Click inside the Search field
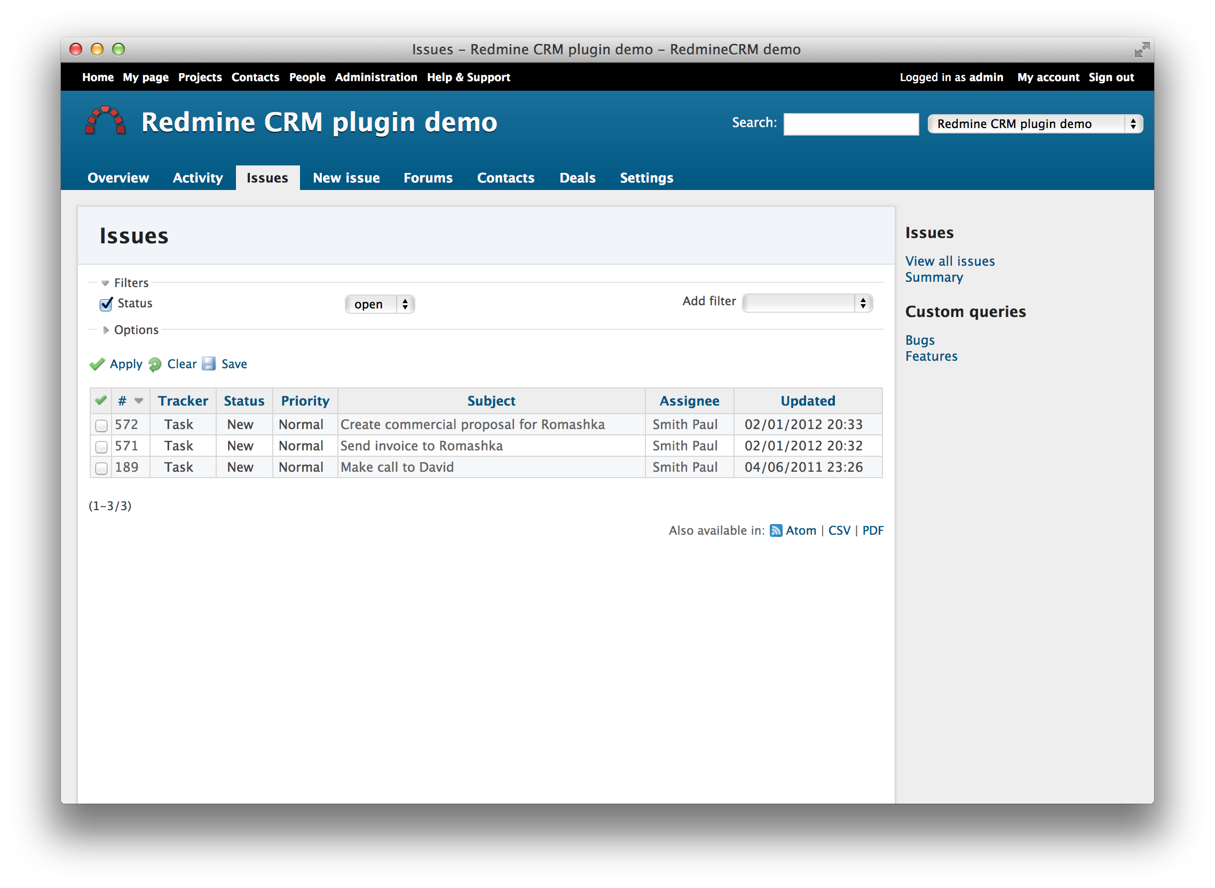The height and width of the screenshot is (888, 1215). (850, 124)
